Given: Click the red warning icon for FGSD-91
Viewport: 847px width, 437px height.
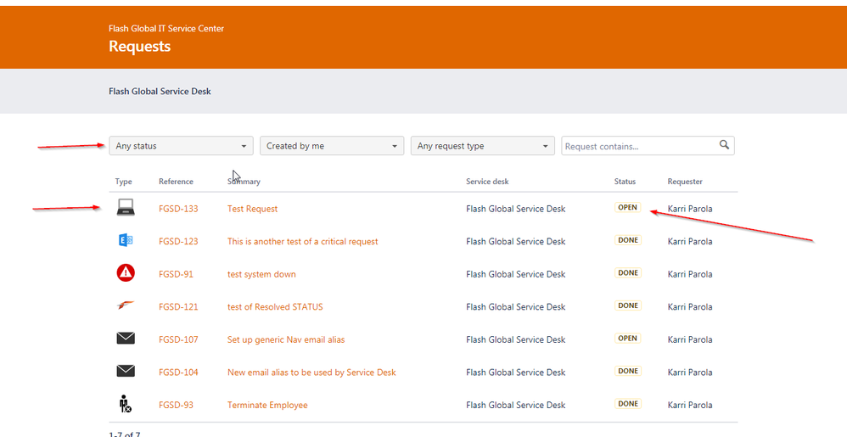Looking at the screenshot, I should click(x=126, y=272).
